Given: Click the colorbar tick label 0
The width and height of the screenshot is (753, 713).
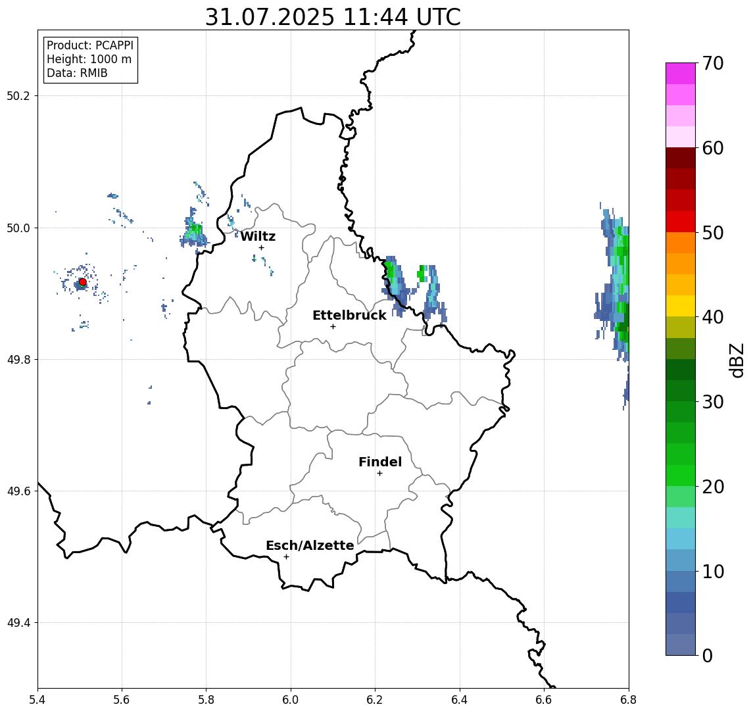Looking at the screenshot, I should (708, 655).
